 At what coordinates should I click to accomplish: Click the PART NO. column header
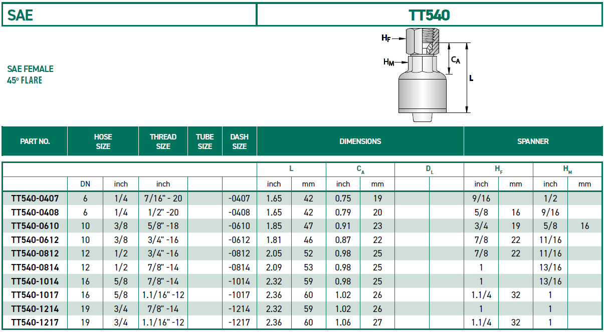(35, 141)
